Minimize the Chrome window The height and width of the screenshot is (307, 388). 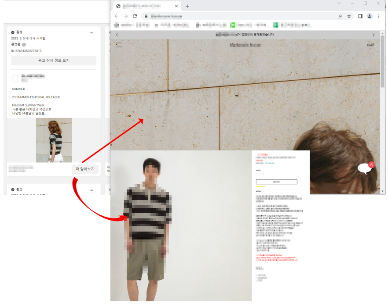pyautogui.click(x=352, y=3)
